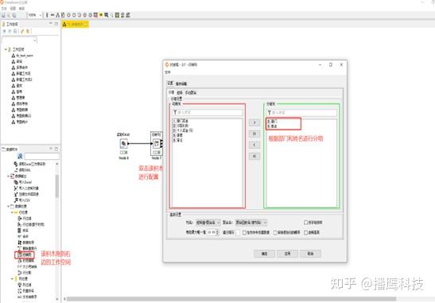Open the third menu in main menu bar
Viewport: 435px width, 303px height.
[x=21, y=9]
